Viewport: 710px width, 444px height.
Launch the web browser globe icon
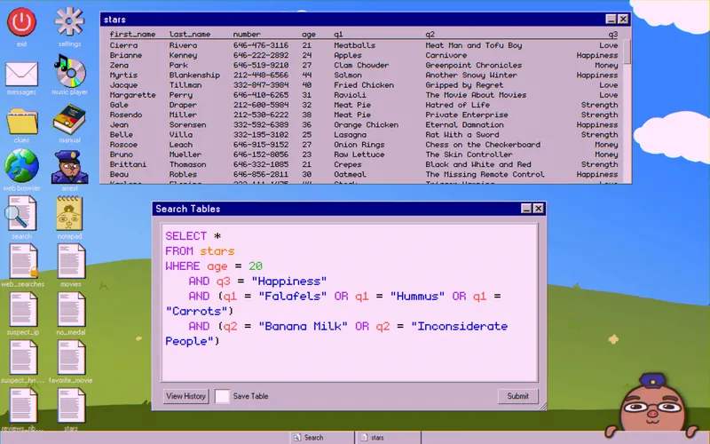[x=21, y=165]
